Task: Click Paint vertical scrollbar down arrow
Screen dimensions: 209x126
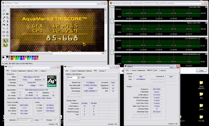Action: tap(106, 50)
